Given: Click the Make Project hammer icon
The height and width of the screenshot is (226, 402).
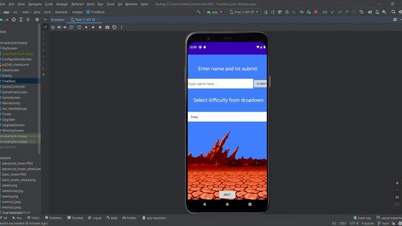Looking at the screenshot, I should (x=198, y=12).
